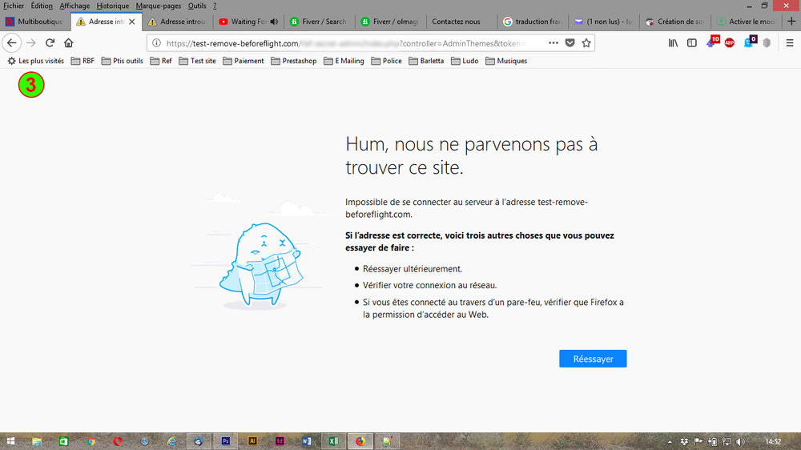This screenshot has width=801, height=450.
Task: Open page actions three-dot menu
Action: (553, 43)
